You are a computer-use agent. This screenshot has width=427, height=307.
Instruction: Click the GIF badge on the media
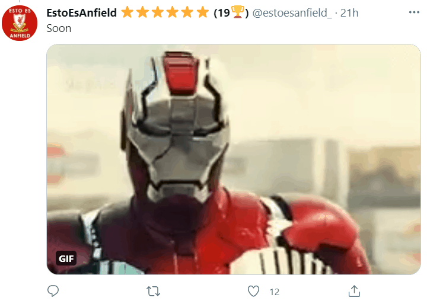point(66,258)
